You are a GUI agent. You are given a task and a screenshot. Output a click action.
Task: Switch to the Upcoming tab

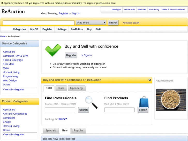(76, 88)
